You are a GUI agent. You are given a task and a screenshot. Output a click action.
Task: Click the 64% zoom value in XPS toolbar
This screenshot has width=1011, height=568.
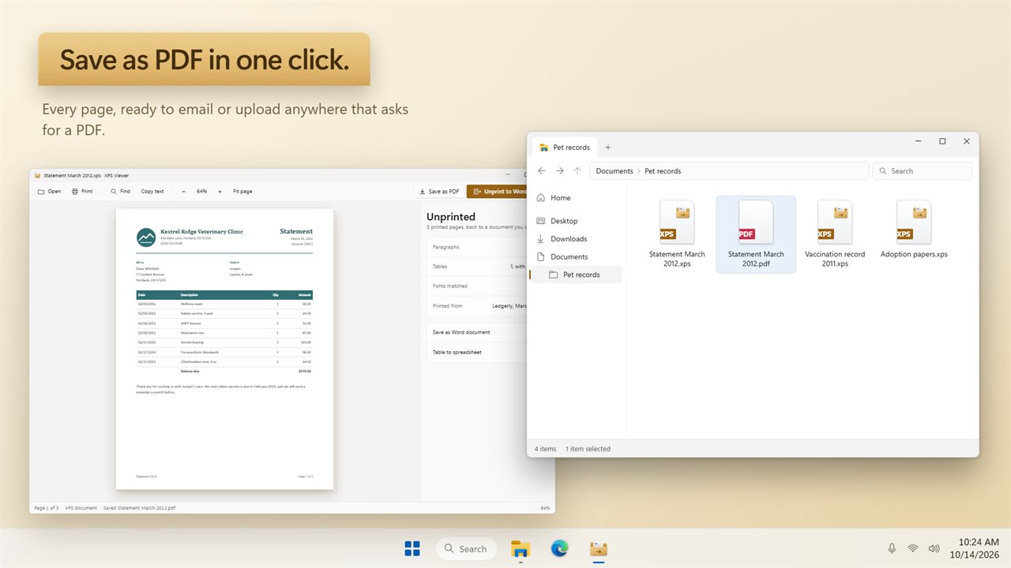(x=202, y=192)
